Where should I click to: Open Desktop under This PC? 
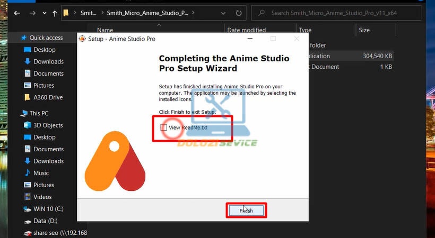(45, 137)
